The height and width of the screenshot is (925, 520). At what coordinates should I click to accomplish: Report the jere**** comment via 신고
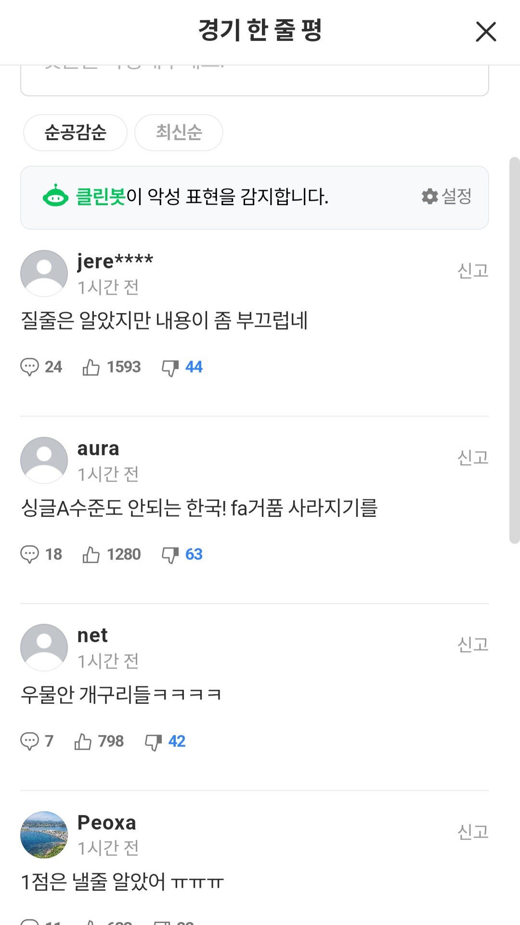coord(473,271)
